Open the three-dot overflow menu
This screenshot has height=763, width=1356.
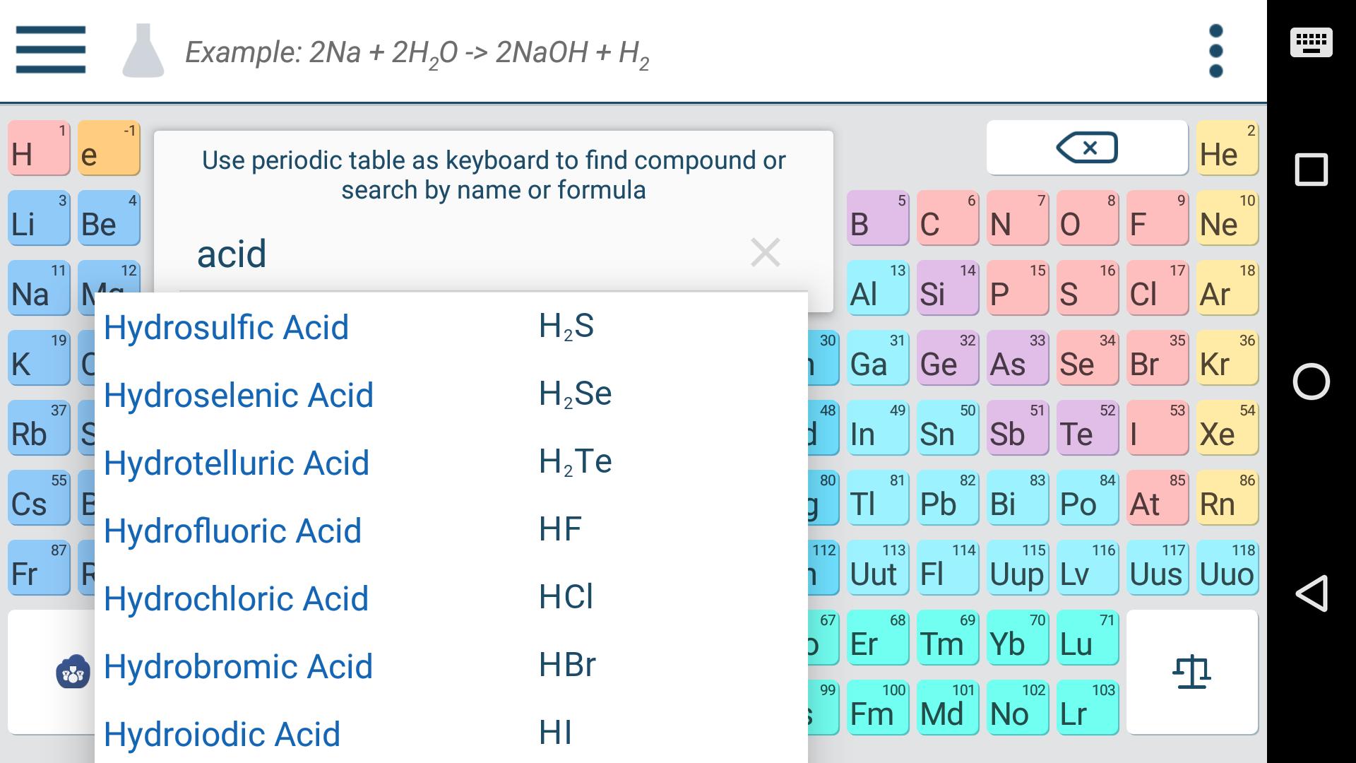(1215, 49)
